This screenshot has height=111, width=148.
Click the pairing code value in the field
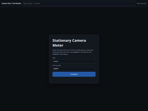[56, 69]
